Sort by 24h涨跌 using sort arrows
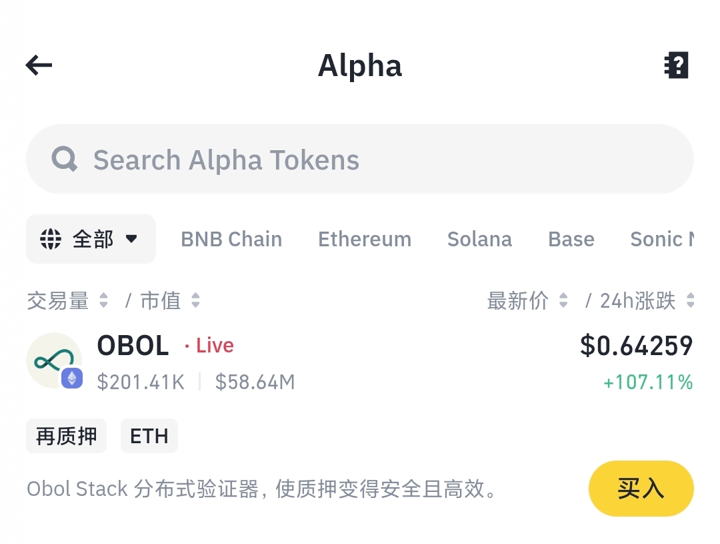 [x=690, y=300]
